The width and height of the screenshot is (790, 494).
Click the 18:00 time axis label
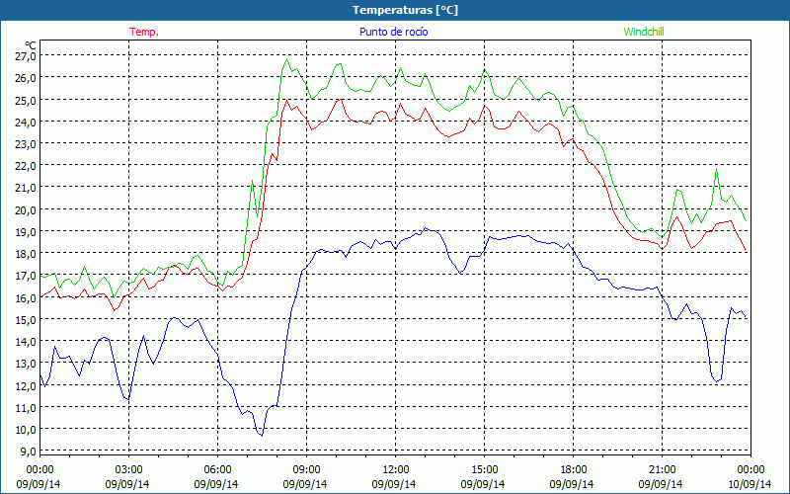point(574,470)
